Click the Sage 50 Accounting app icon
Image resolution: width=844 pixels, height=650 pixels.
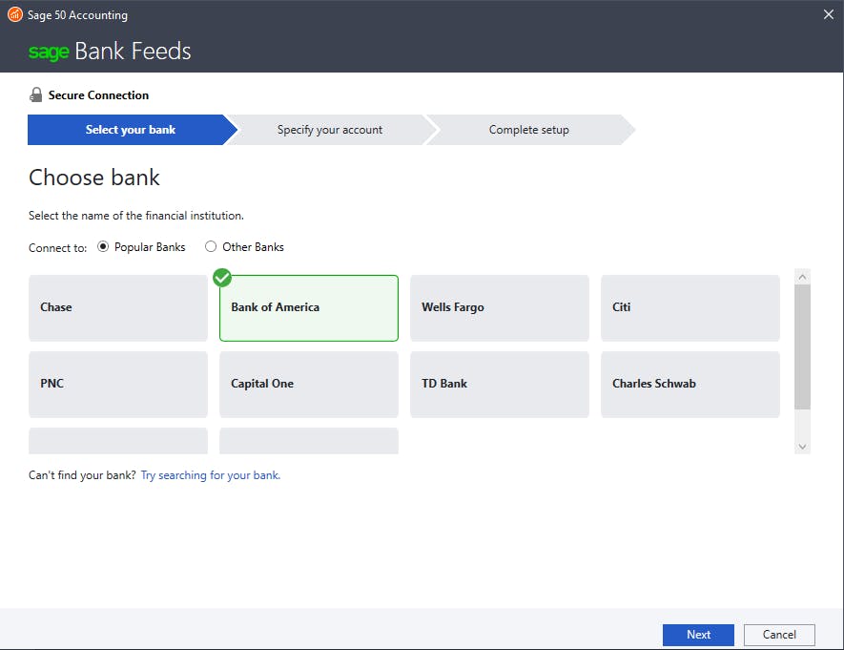pyautogui.click(x=13, y=14)
